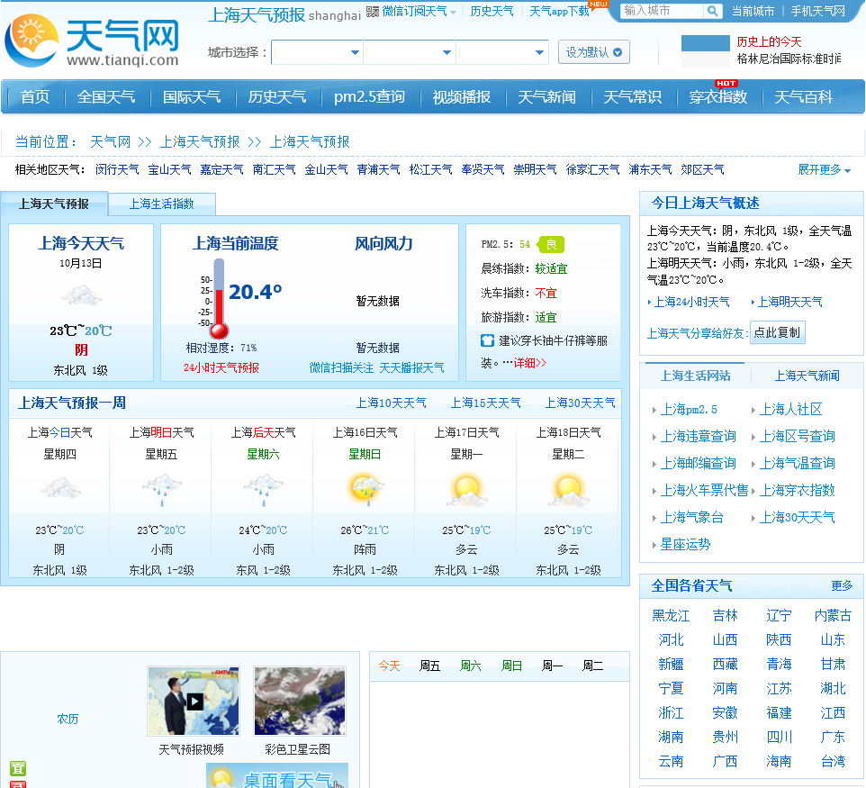The width and height of the screenshot is (866, 788).
Task: Open 首页 in navigation bar
Action: (x=35, y=97)
